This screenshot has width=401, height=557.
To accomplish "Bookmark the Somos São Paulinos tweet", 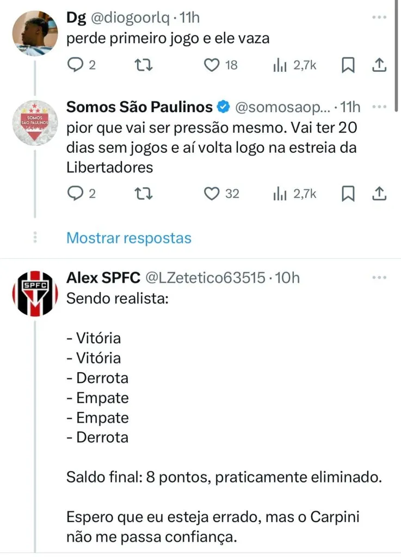I will click(348, 193).
